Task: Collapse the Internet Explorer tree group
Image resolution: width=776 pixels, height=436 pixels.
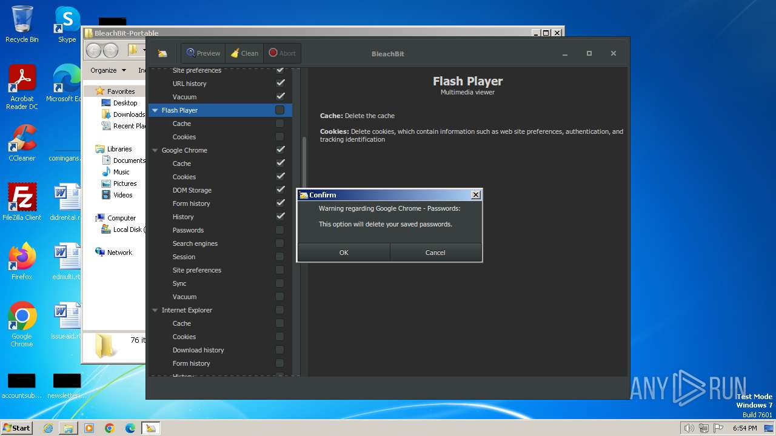Action: coord(155,310)
